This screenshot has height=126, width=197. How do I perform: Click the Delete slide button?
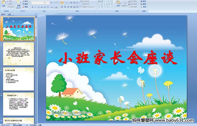point(25,7)
